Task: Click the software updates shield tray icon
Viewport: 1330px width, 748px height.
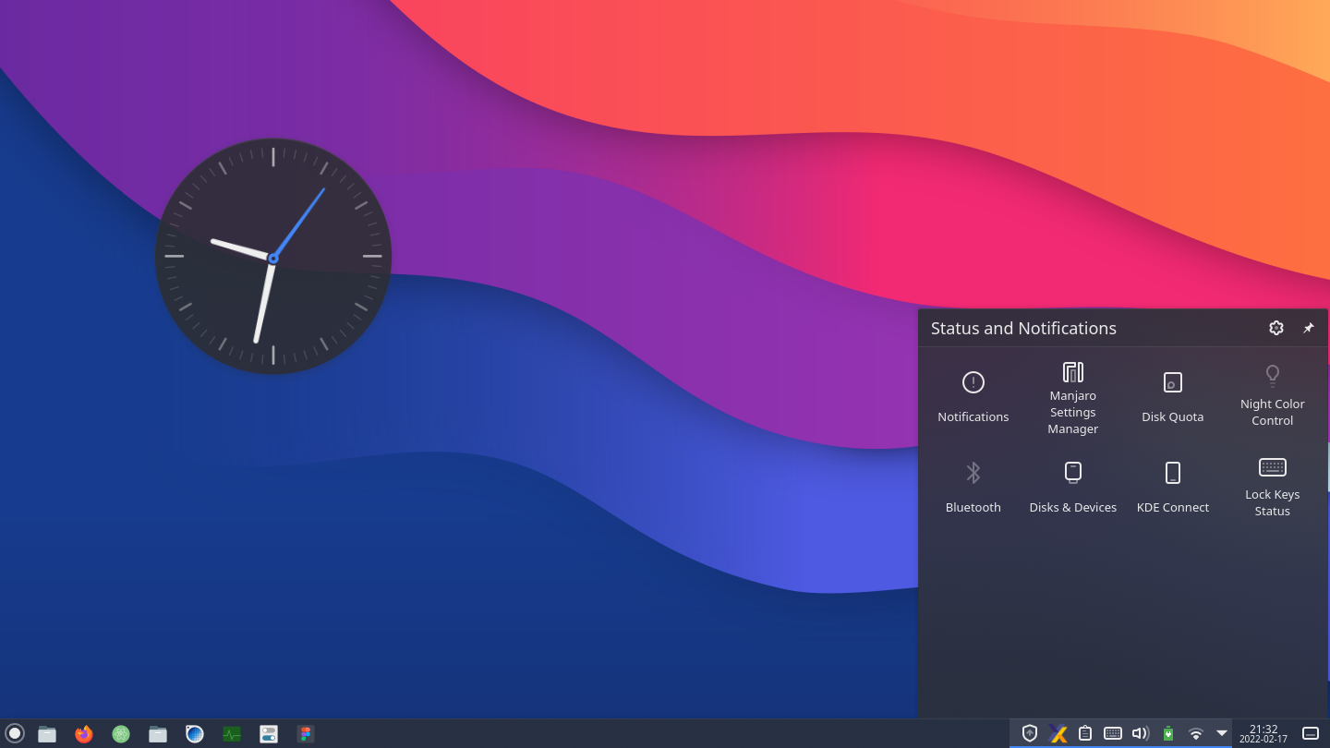Action: coord(1030,733)
